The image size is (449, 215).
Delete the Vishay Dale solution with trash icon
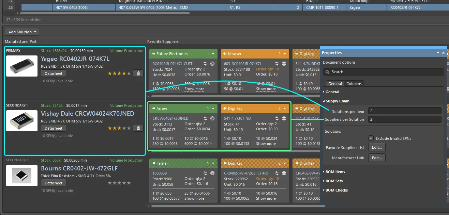138,128
